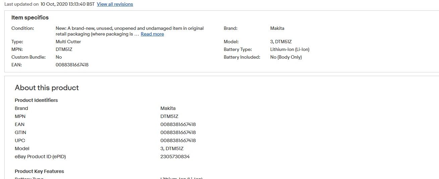Select the Item specifics heading
Image resolution: width=439 pixels, height=179 pixels.
pos(30,18)
